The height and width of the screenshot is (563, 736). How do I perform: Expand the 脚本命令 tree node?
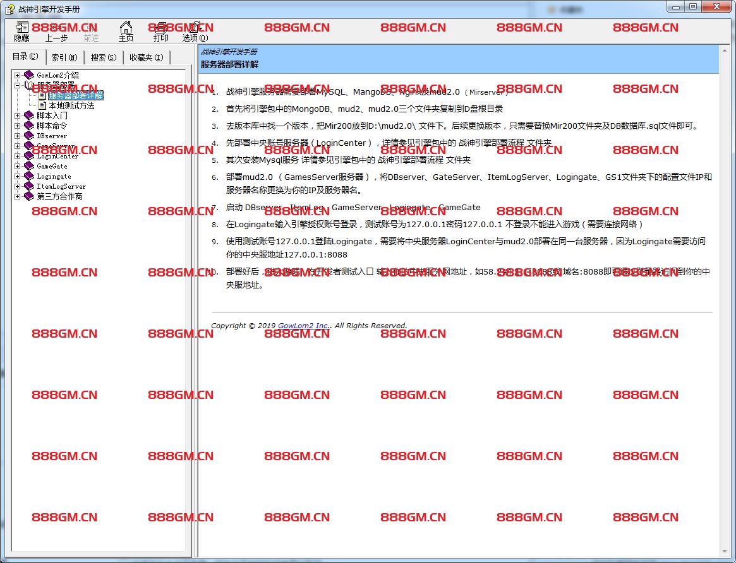tap(17, 126)
